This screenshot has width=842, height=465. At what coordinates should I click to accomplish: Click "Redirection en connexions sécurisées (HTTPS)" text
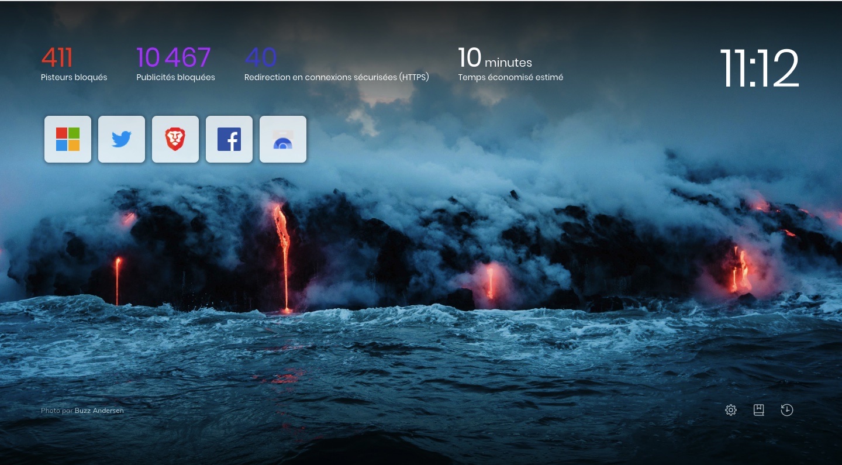(336, 77)
